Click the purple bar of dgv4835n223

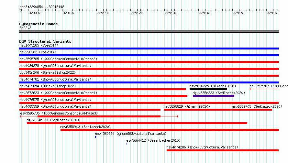point(214,96)
